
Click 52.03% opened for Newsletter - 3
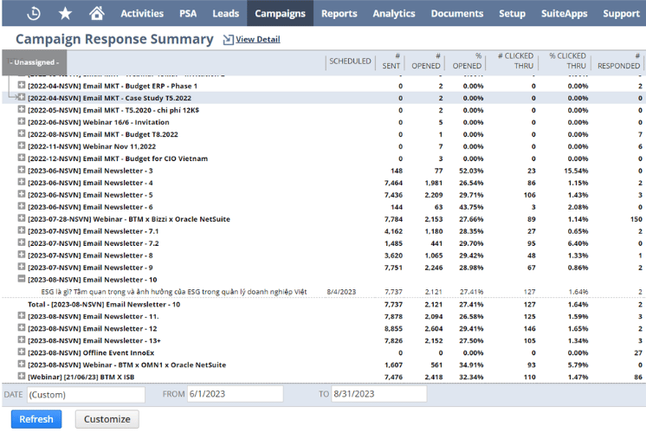(x=471, y=171)
